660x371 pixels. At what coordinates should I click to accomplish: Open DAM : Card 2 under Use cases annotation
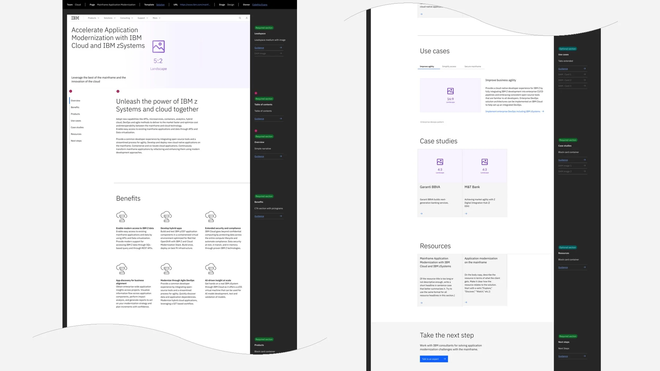(x=572, y=80)
